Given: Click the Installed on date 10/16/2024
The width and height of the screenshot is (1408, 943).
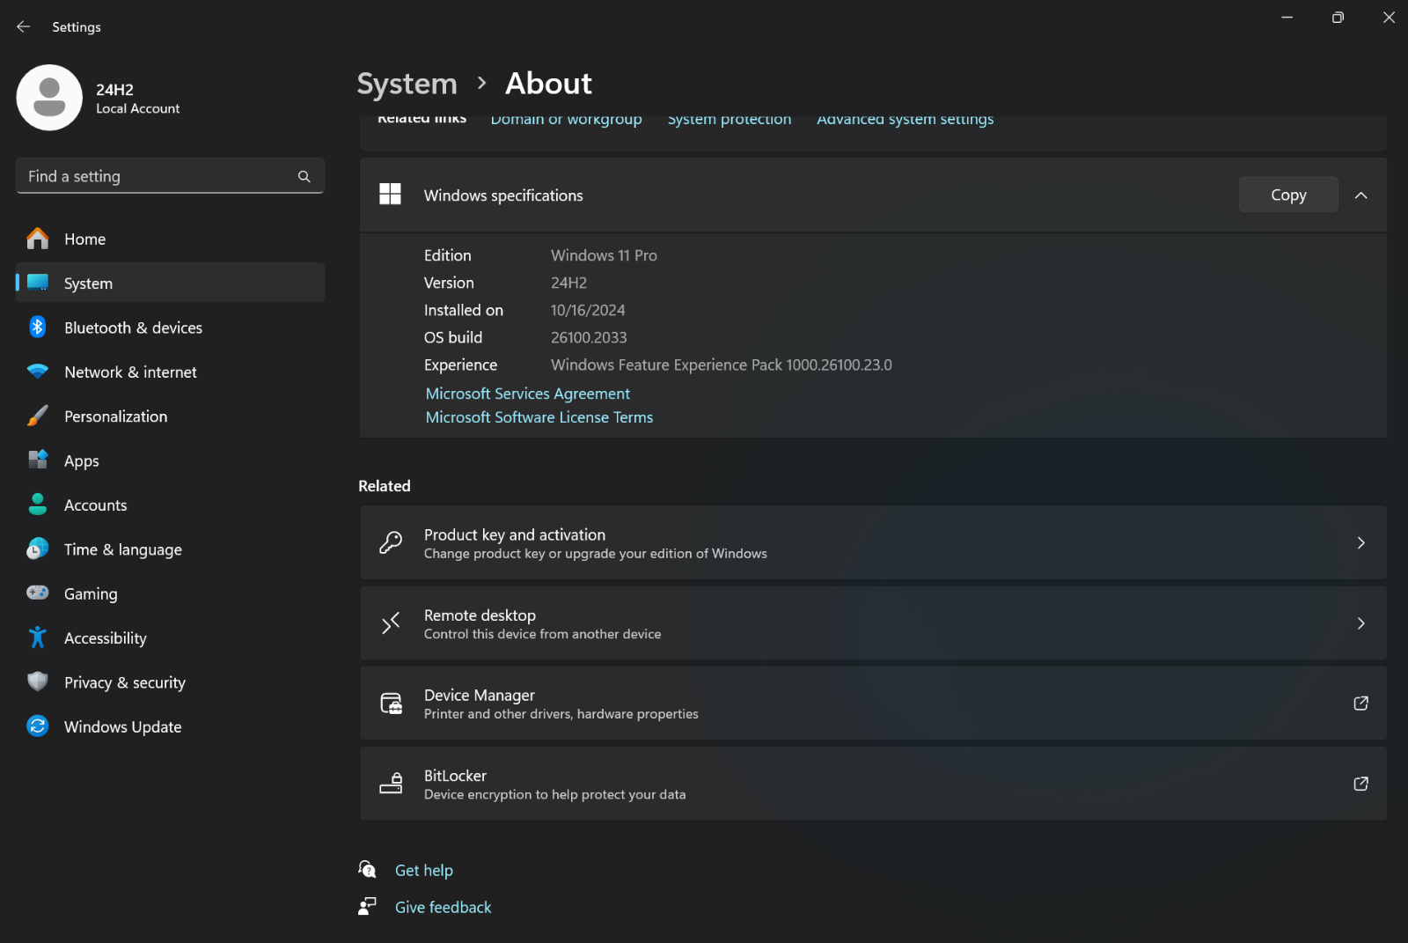Looking at the screenshot, I should click(588, 310).
